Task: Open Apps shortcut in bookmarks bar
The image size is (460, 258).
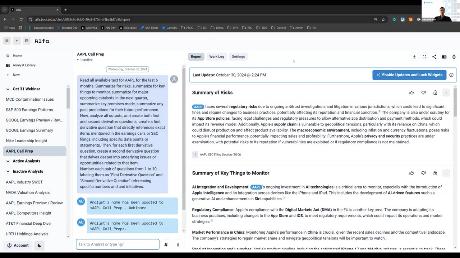Action: coord(9,28)
